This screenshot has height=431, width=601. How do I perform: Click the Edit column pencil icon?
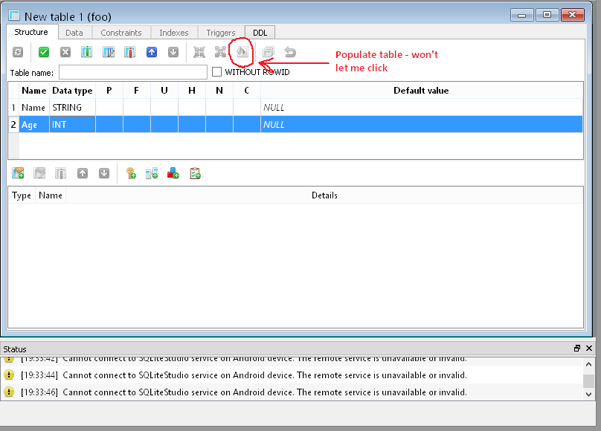(109, 52)
